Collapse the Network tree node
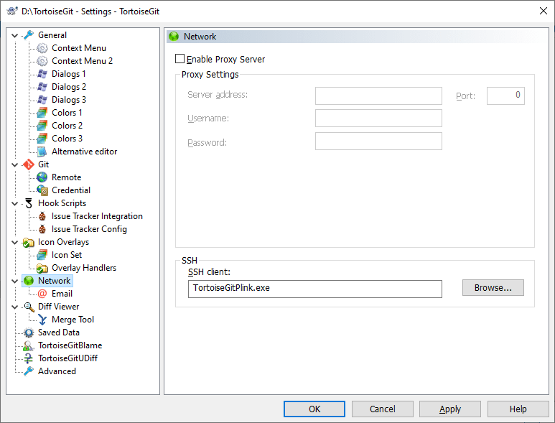The height and width of the screenshot is (423, 555). (x=15, y=281)
